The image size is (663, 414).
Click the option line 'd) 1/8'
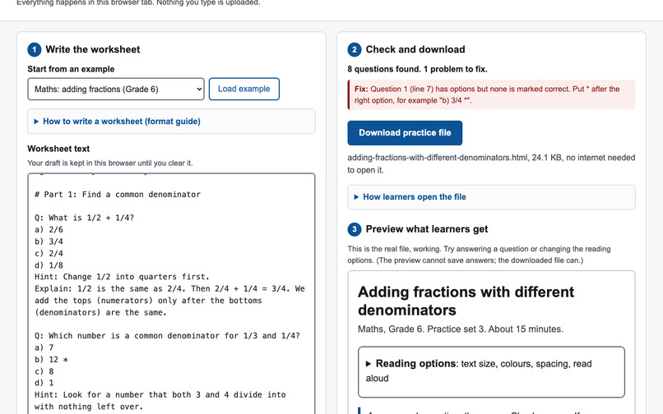pyautogui.click(x=49, y=265)
